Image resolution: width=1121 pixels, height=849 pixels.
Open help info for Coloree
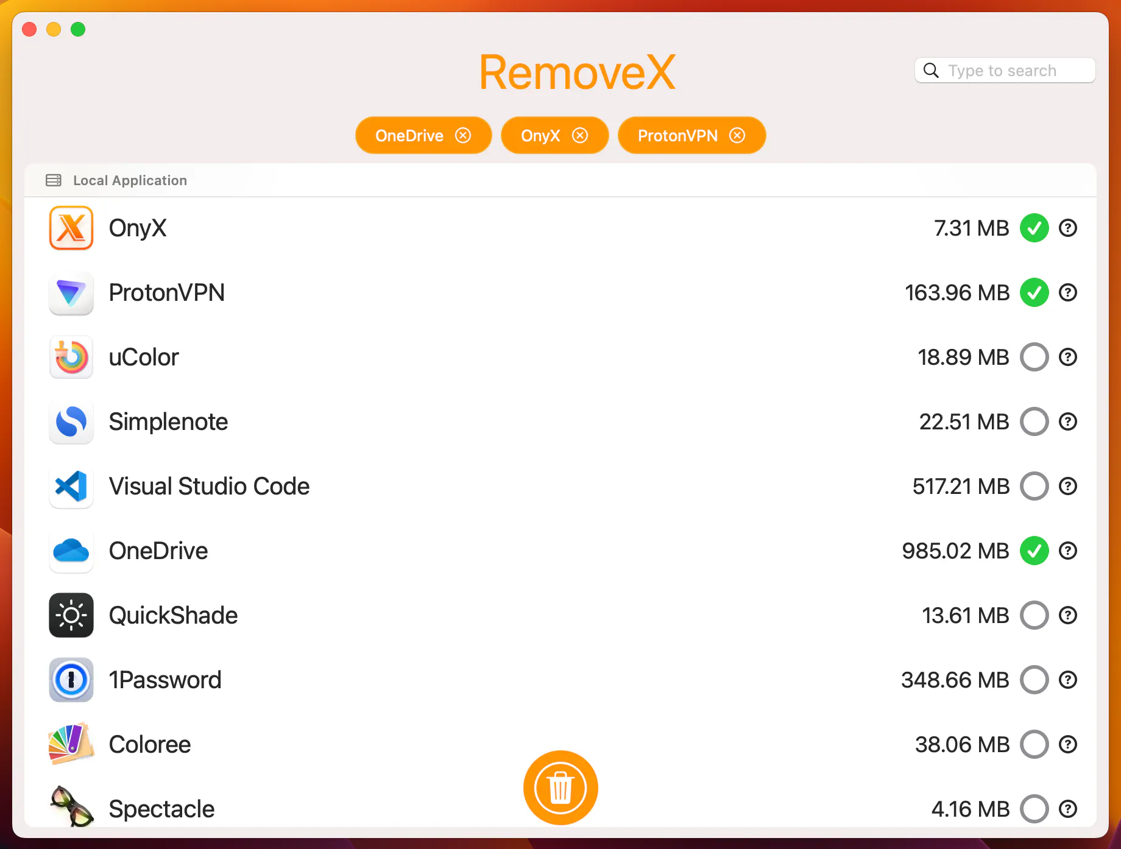click(1068, 744)
